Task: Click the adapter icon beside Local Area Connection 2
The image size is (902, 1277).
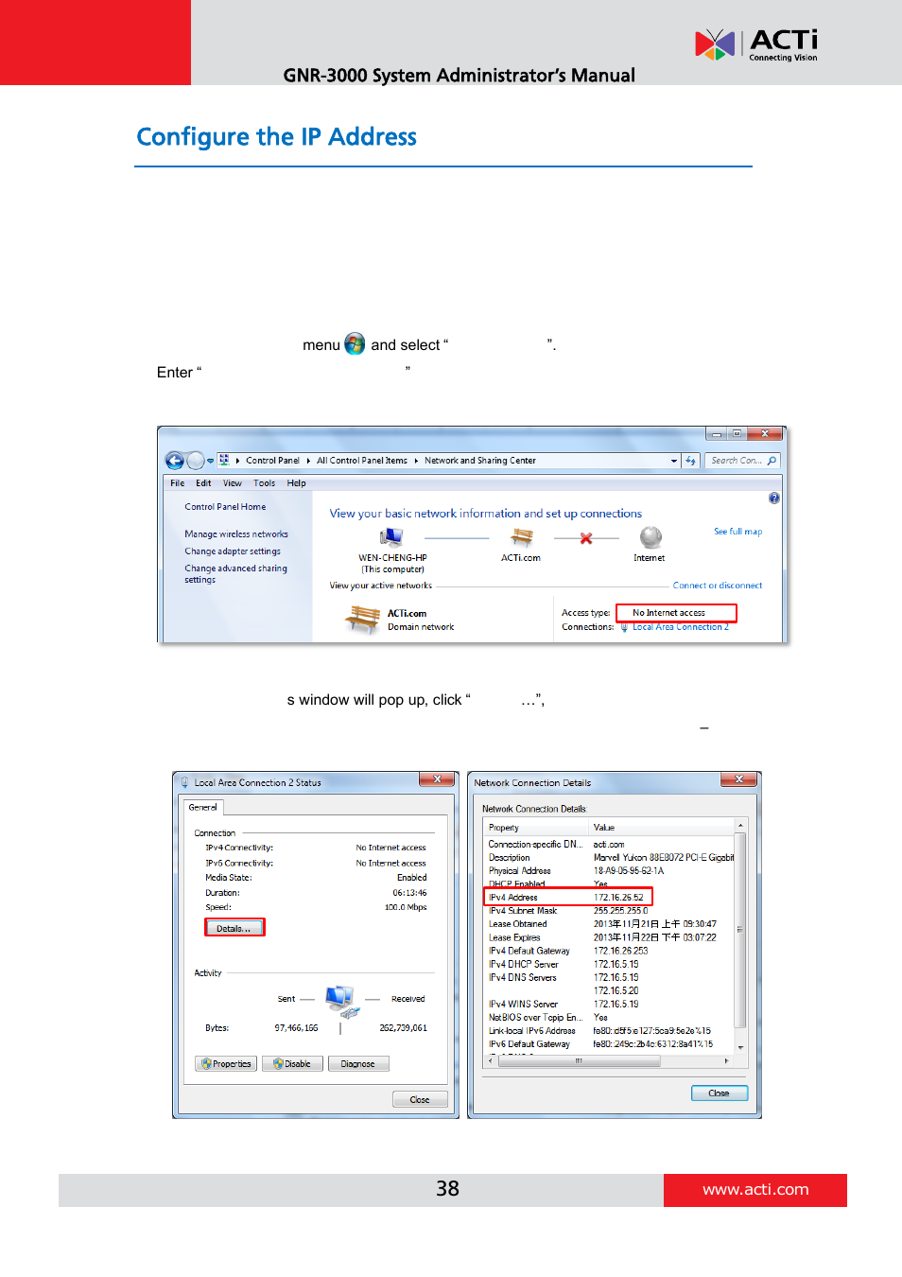Action: point(624,627)
